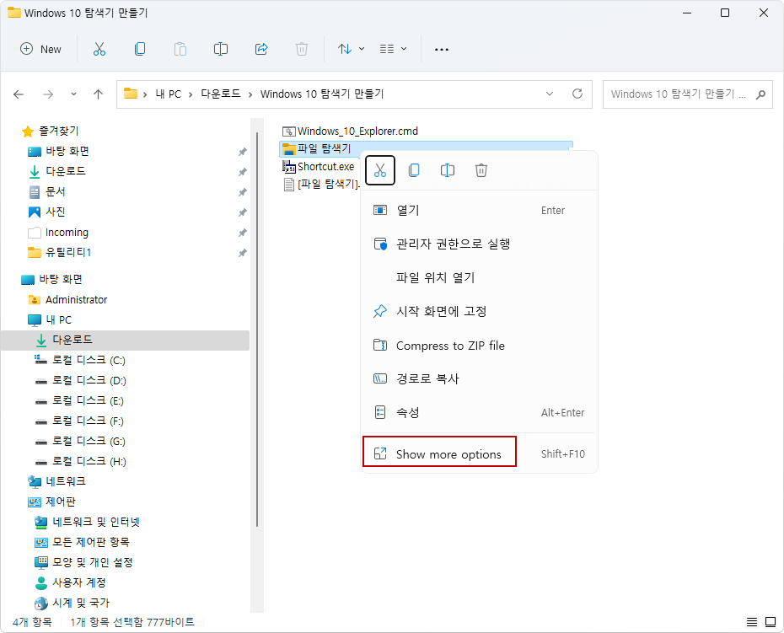Choose Compress to ZIP file
The image size is (784, 633).
tap(479, 346)
